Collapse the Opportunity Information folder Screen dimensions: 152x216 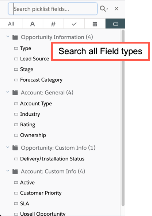pos(8,37)
